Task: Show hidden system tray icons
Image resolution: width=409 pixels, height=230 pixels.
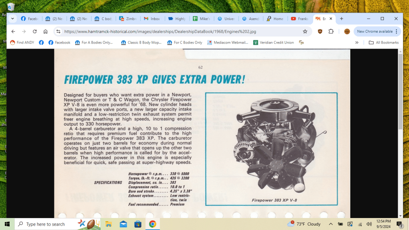Action: (x=331, y=224)
